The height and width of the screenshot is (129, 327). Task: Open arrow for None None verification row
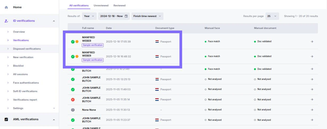click(x=312, y=110)
